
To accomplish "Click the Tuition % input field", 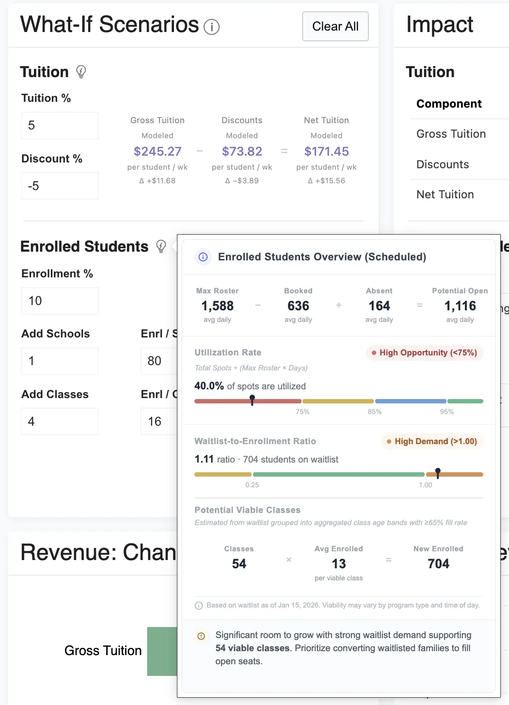I will pyautogui.click(x=60, y=126).
